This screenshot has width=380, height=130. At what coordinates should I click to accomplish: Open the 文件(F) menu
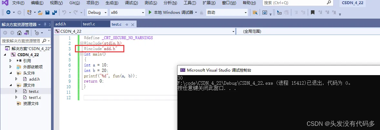[18, 3]
